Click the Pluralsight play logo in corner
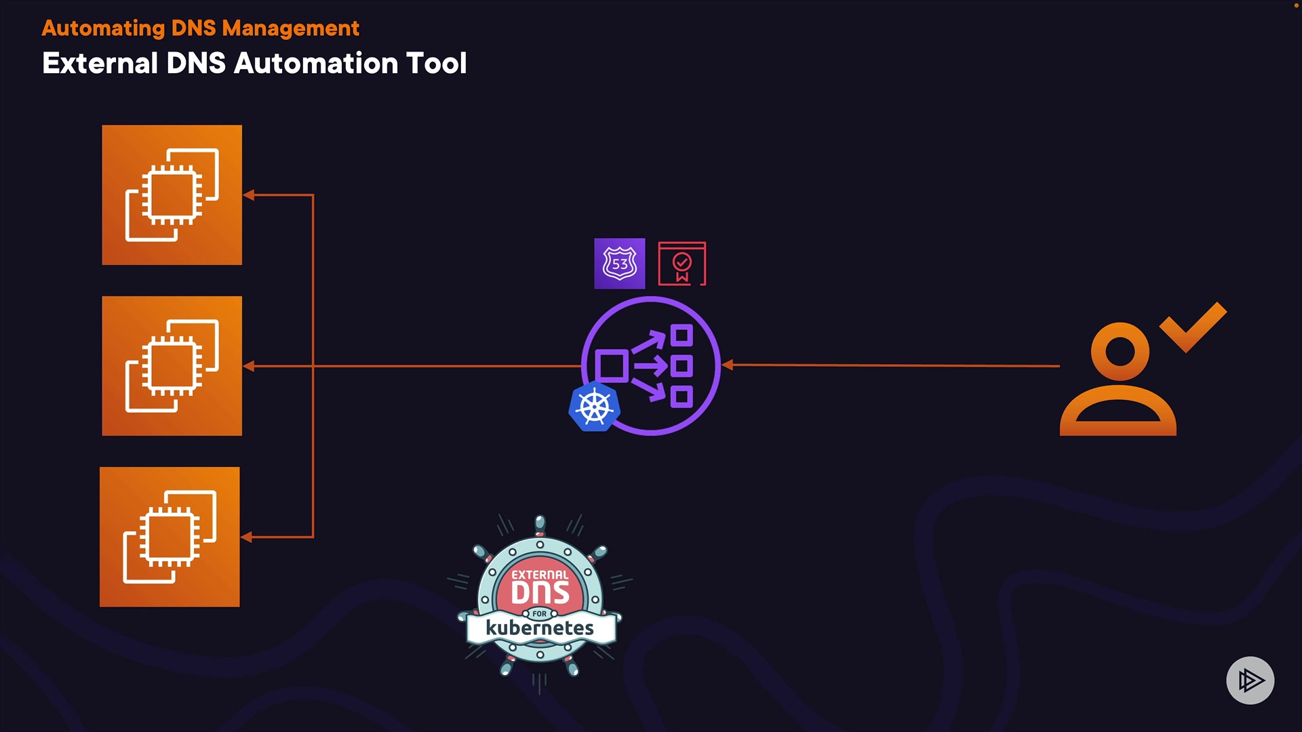Screen dimensions: 1302x732 click(x=1250, y=680)
